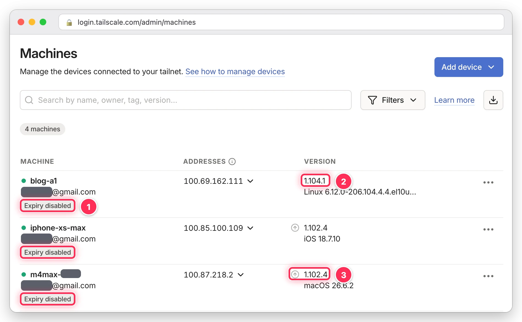Expand addresses for 100.69.162.111
The image size is (522, 322).
(x=250, y=181)
